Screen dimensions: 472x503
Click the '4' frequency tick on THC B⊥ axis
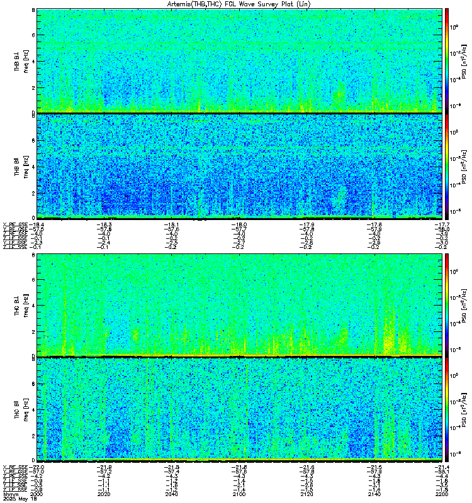point(33,306)
